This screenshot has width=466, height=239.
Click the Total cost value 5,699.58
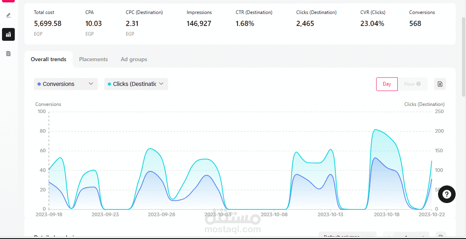click(x=48, y=24)
